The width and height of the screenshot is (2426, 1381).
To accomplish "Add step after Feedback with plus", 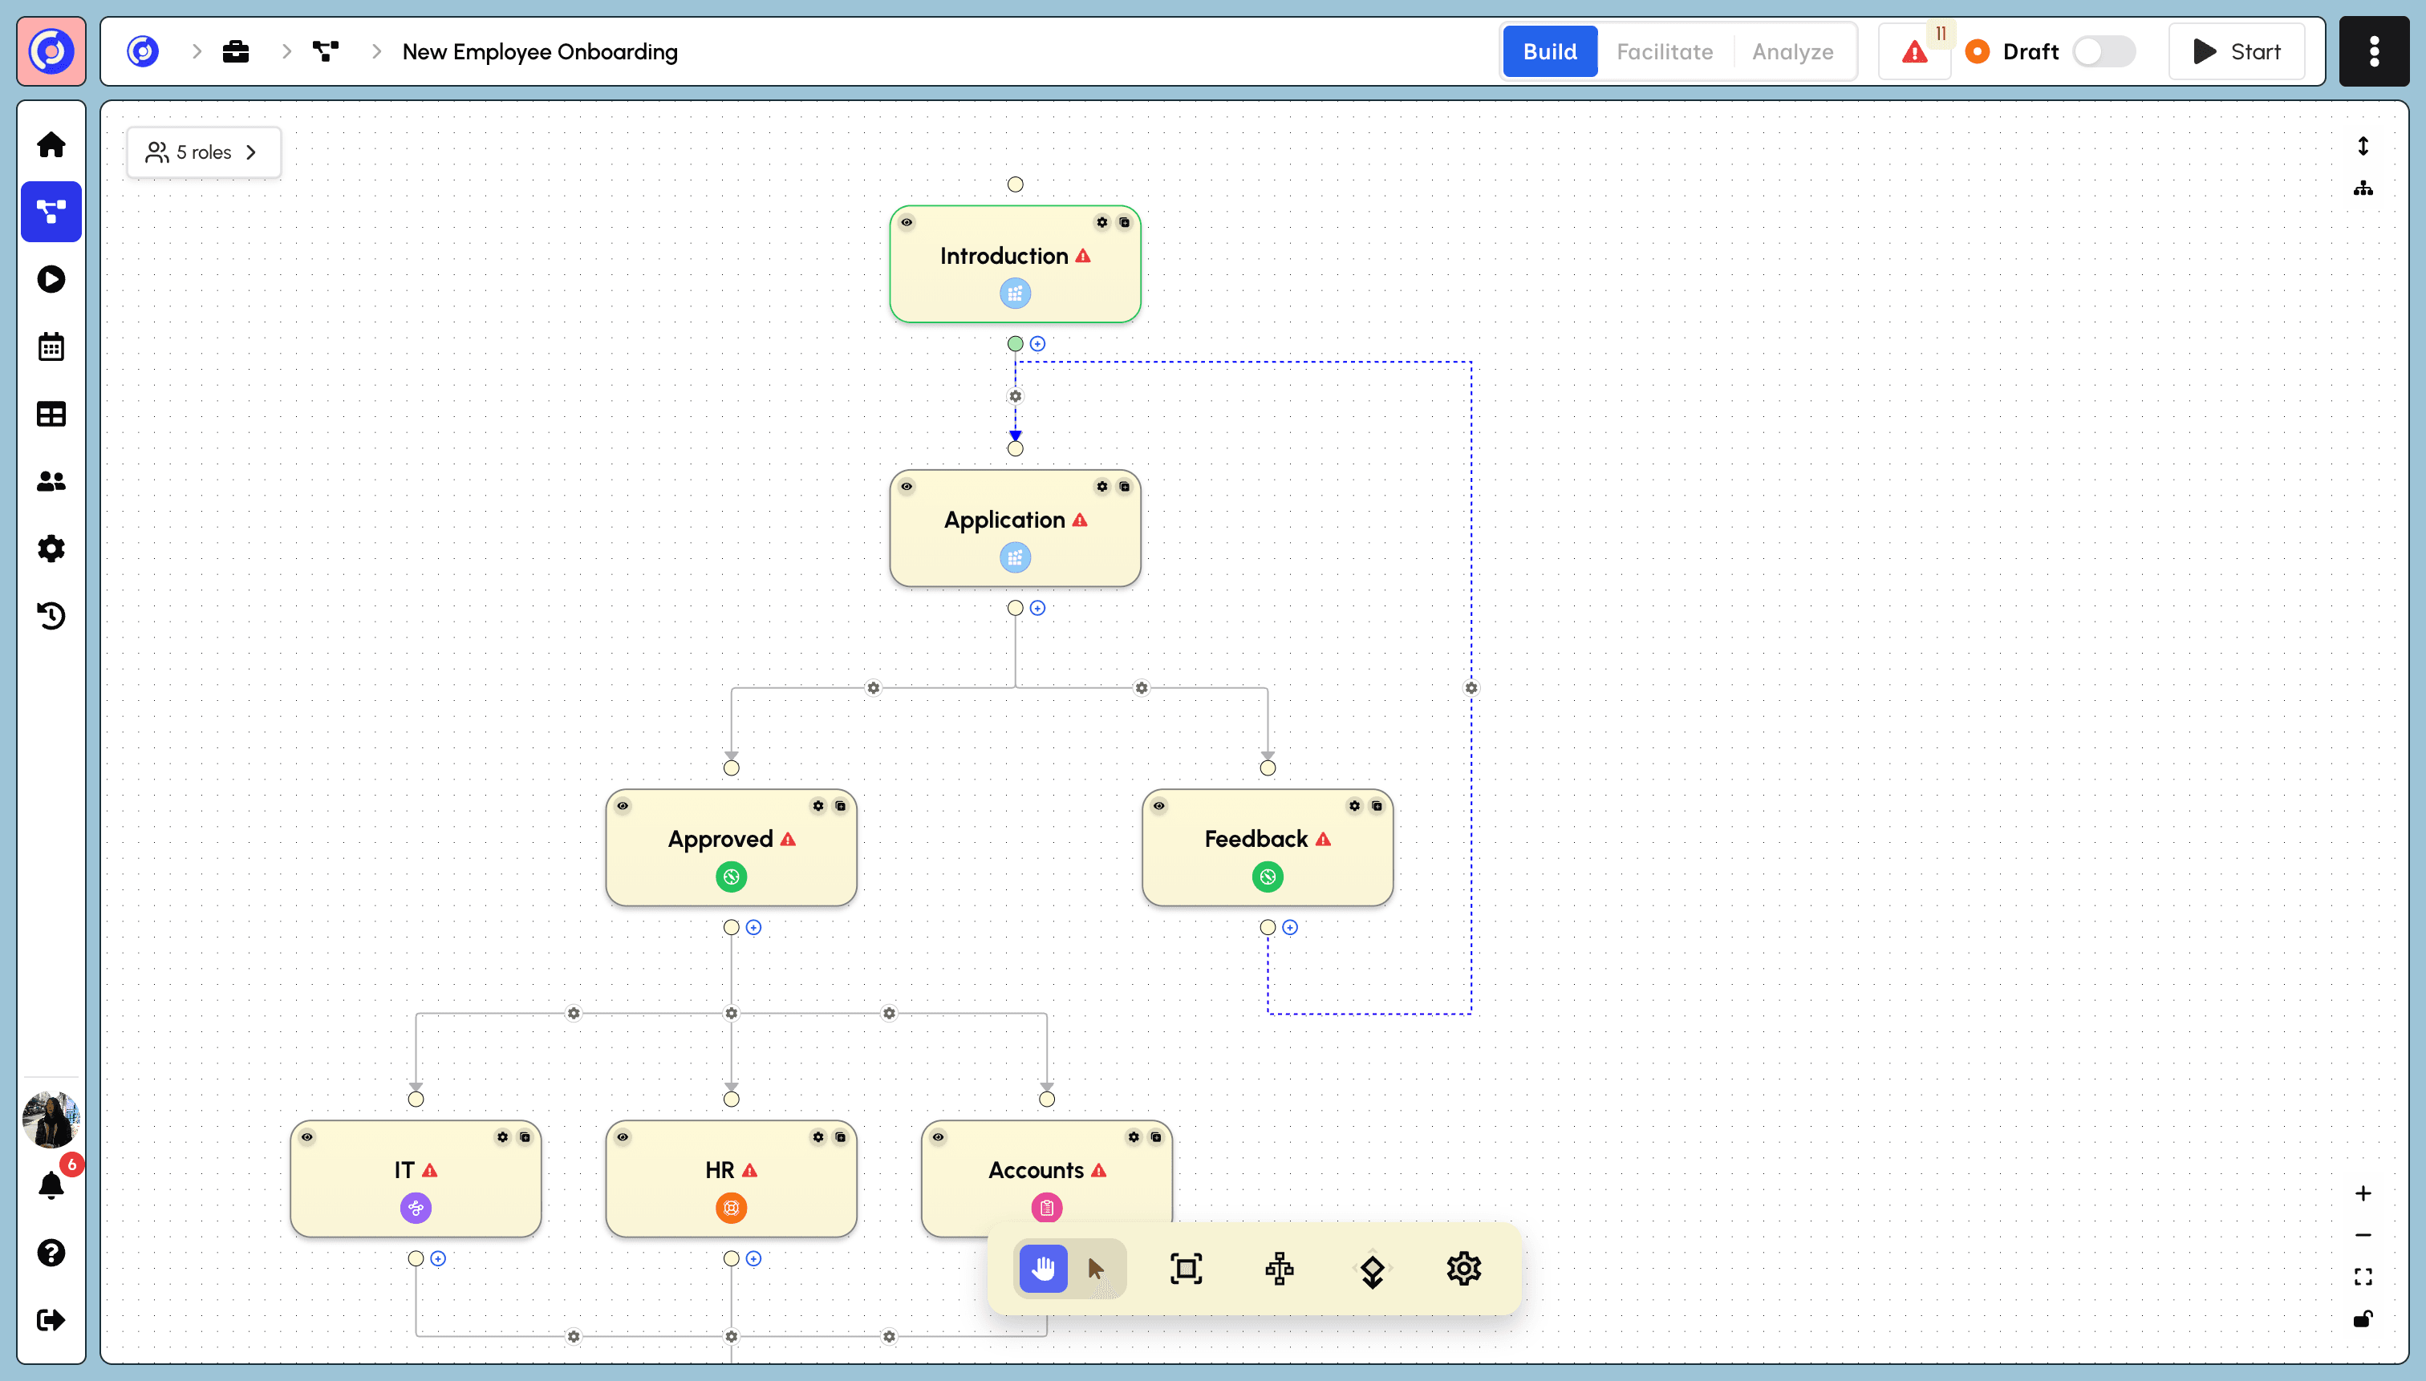I will click(1290, 928).
